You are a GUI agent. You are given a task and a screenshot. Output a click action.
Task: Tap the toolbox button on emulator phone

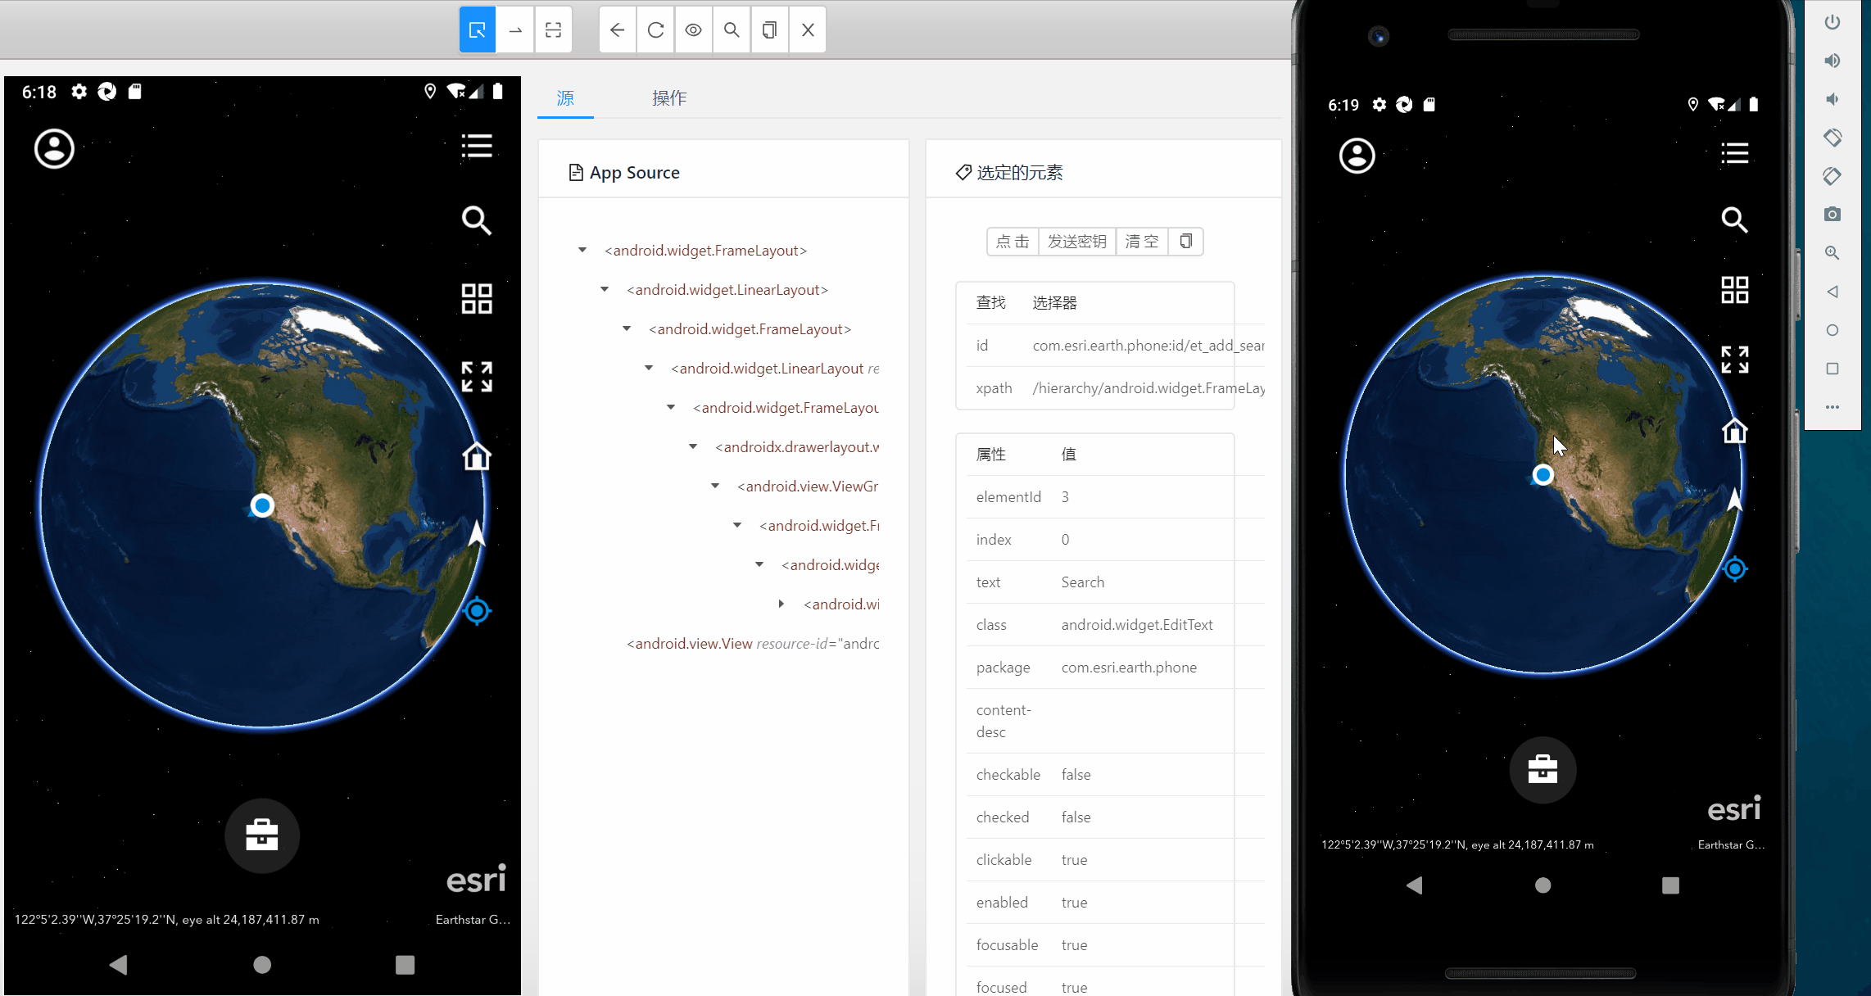1543,770
